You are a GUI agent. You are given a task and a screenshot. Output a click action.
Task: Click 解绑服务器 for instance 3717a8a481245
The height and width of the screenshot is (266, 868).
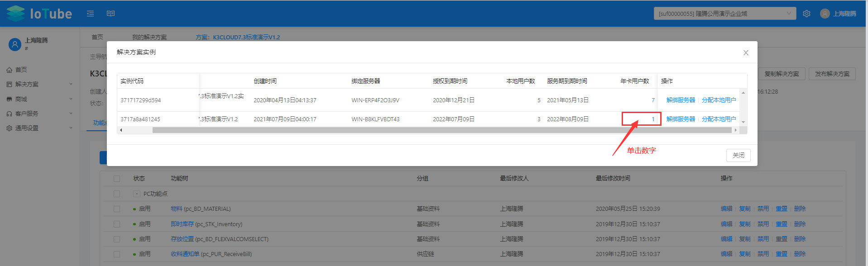pos(681,119)
